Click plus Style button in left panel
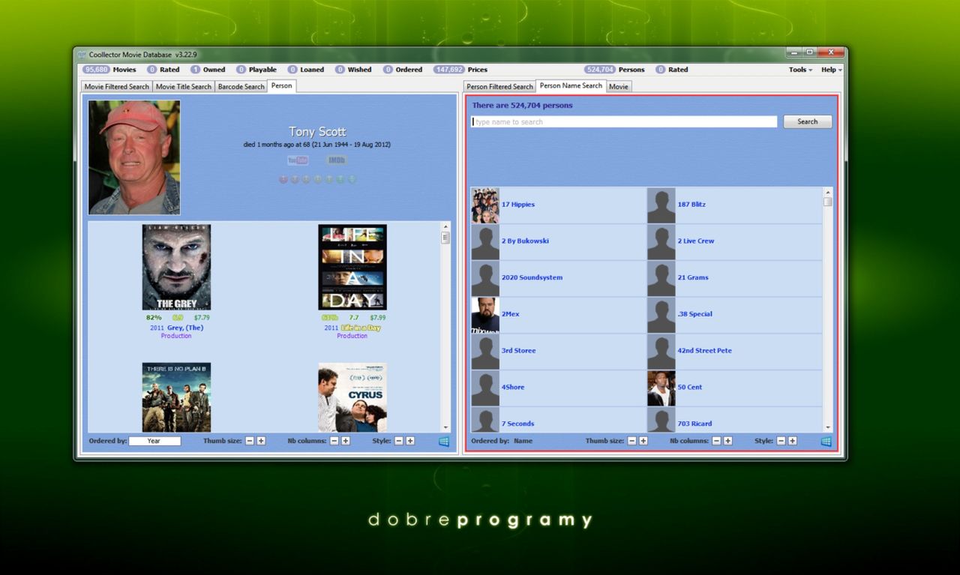The height and width of the screenshot is (575, 960). (x=410, y=441)
